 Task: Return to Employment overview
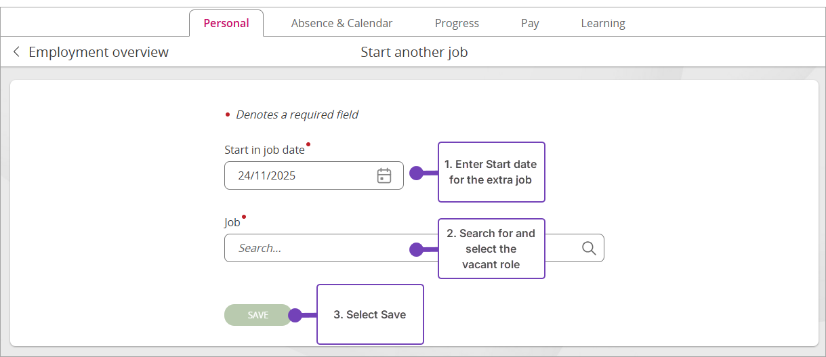point(98,52)
